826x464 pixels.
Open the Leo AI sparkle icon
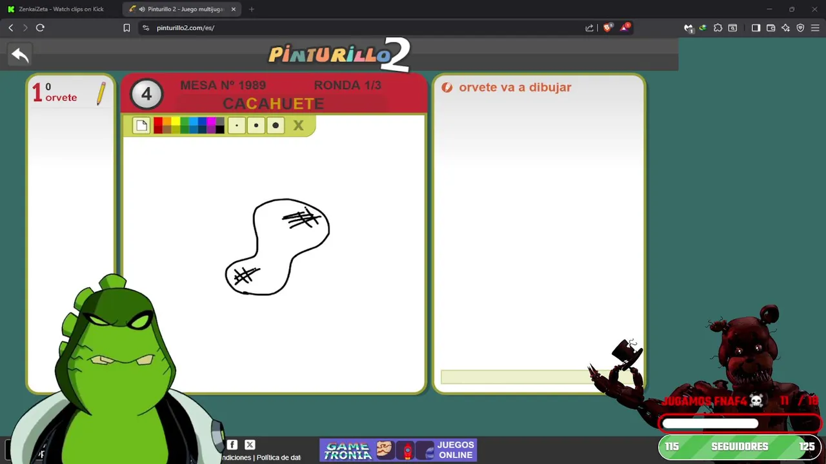785,28
